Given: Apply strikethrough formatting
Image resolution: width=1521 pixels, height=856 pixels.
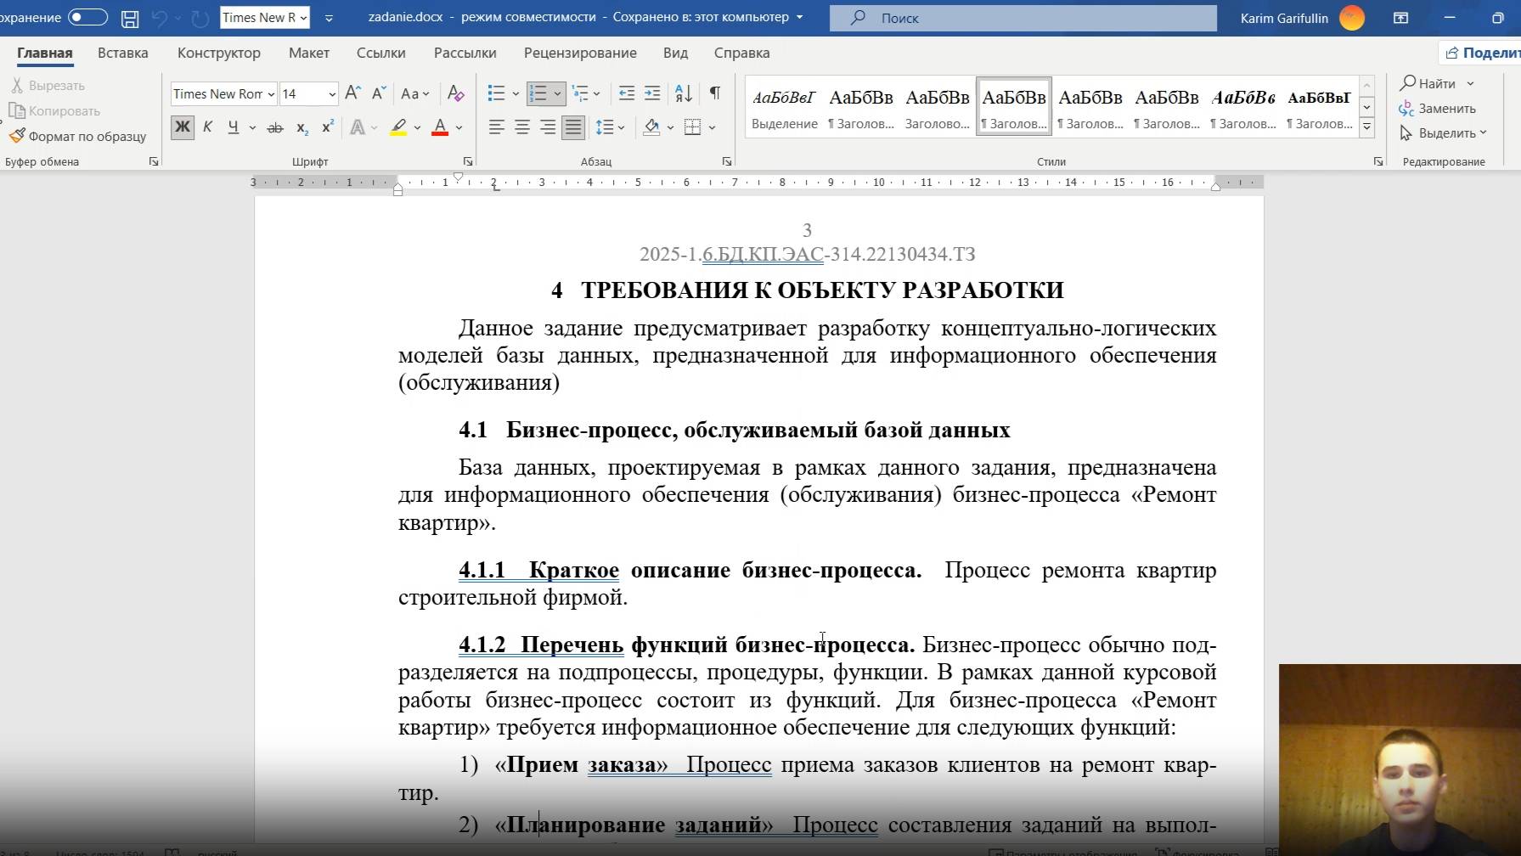Looking at the screenshot, I should tap(274, 127).
